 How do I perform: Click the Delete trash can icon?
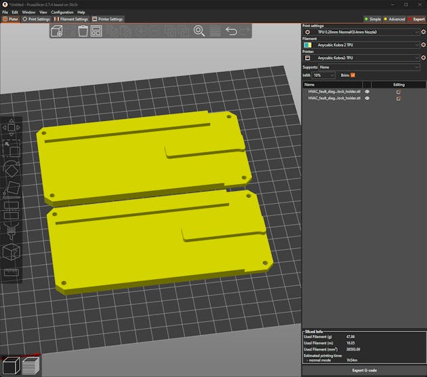[83, 31]
